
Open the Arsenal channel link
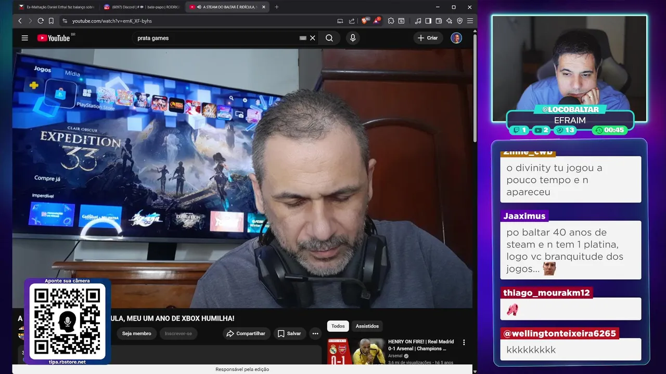395,356
